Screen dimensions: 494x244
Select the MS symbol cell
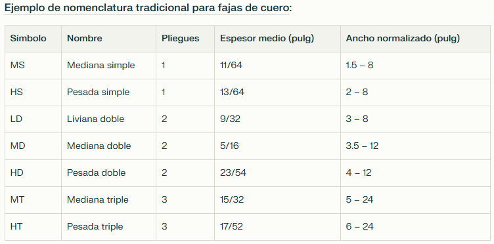[x=33, y=66]
